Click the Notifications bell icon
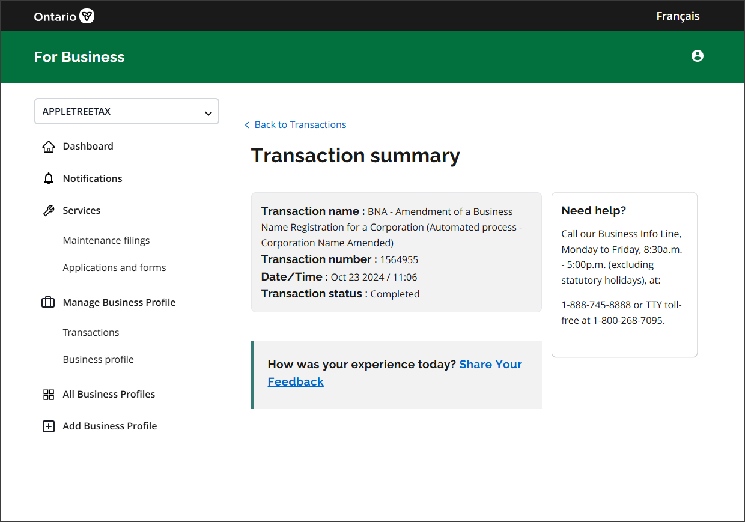Screen dimensions: 745x522 point(49,178)
